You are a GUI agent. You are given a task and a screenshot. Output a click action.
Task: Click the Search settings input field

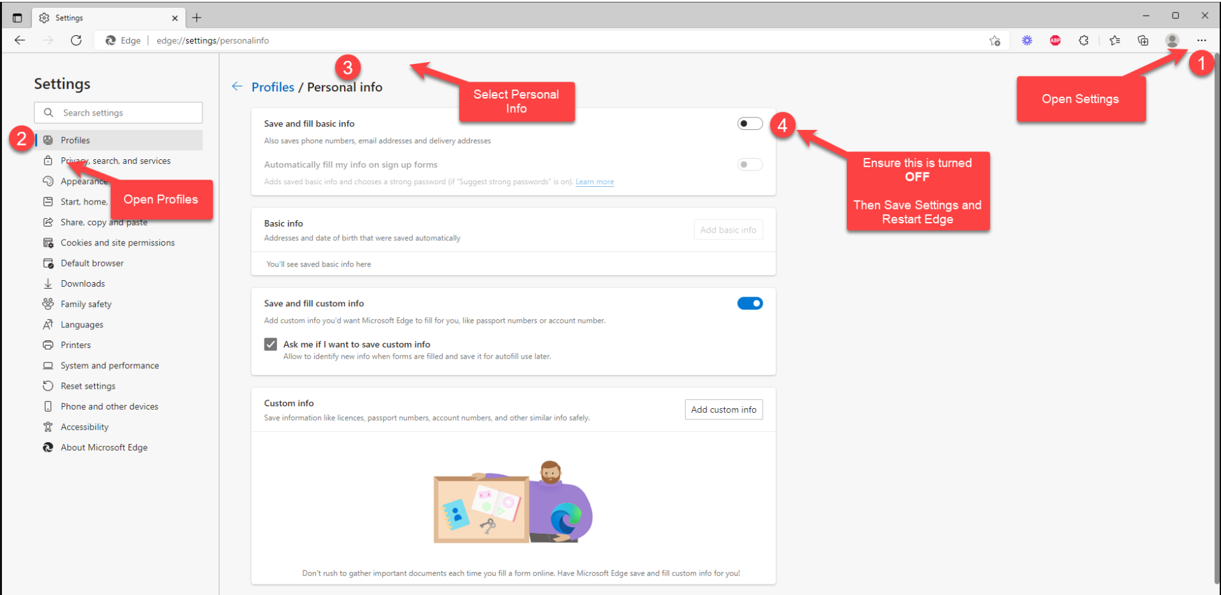coord(124,112)
